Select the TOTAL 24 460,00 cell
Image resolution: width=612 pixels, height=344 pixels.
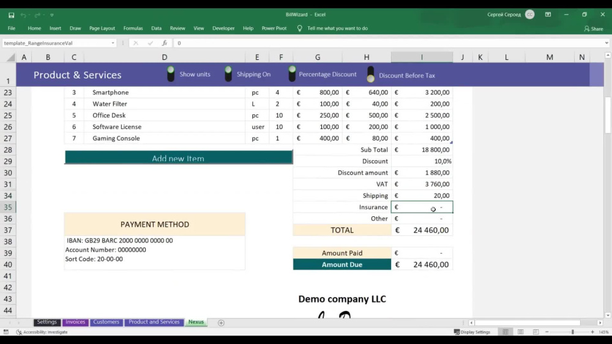pos(422,230)
